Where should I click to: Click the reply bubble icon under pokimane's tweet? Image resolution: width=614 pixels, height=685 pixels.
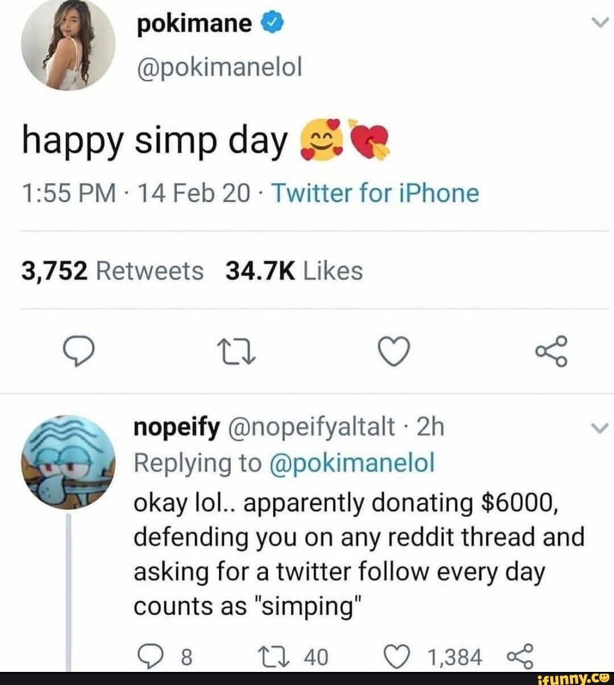(x=78, y=351)
